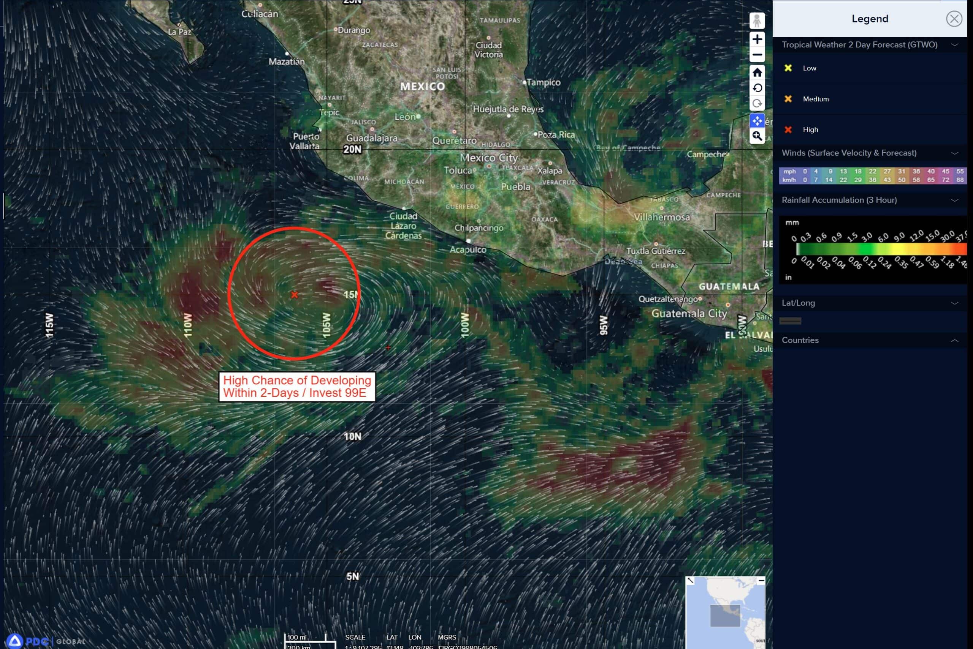This screenshot has height=649, width=973.
Task: Reset map to home extent
Action: (x=757, y=73)
